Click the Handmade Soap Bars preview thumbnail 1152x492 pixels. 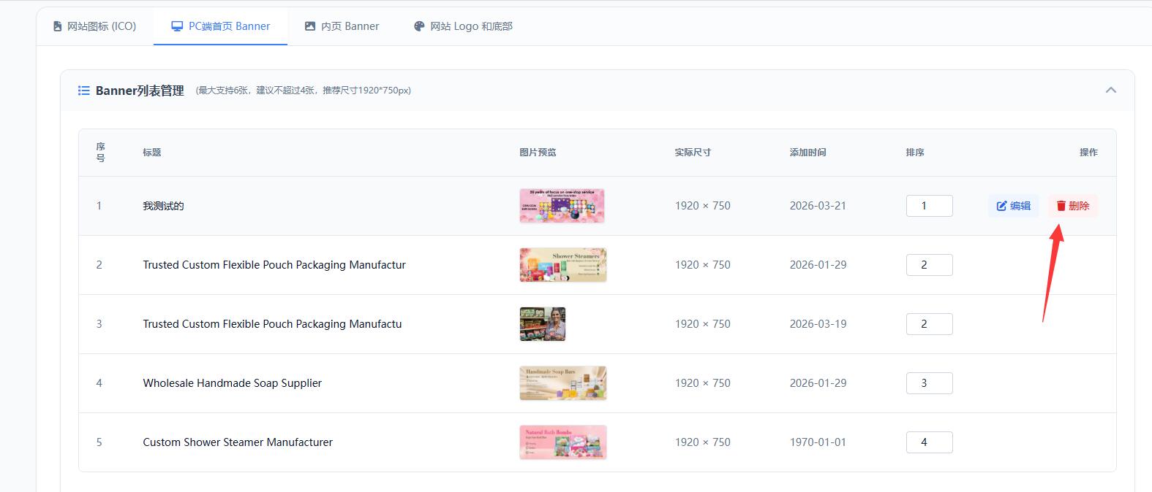562,383
